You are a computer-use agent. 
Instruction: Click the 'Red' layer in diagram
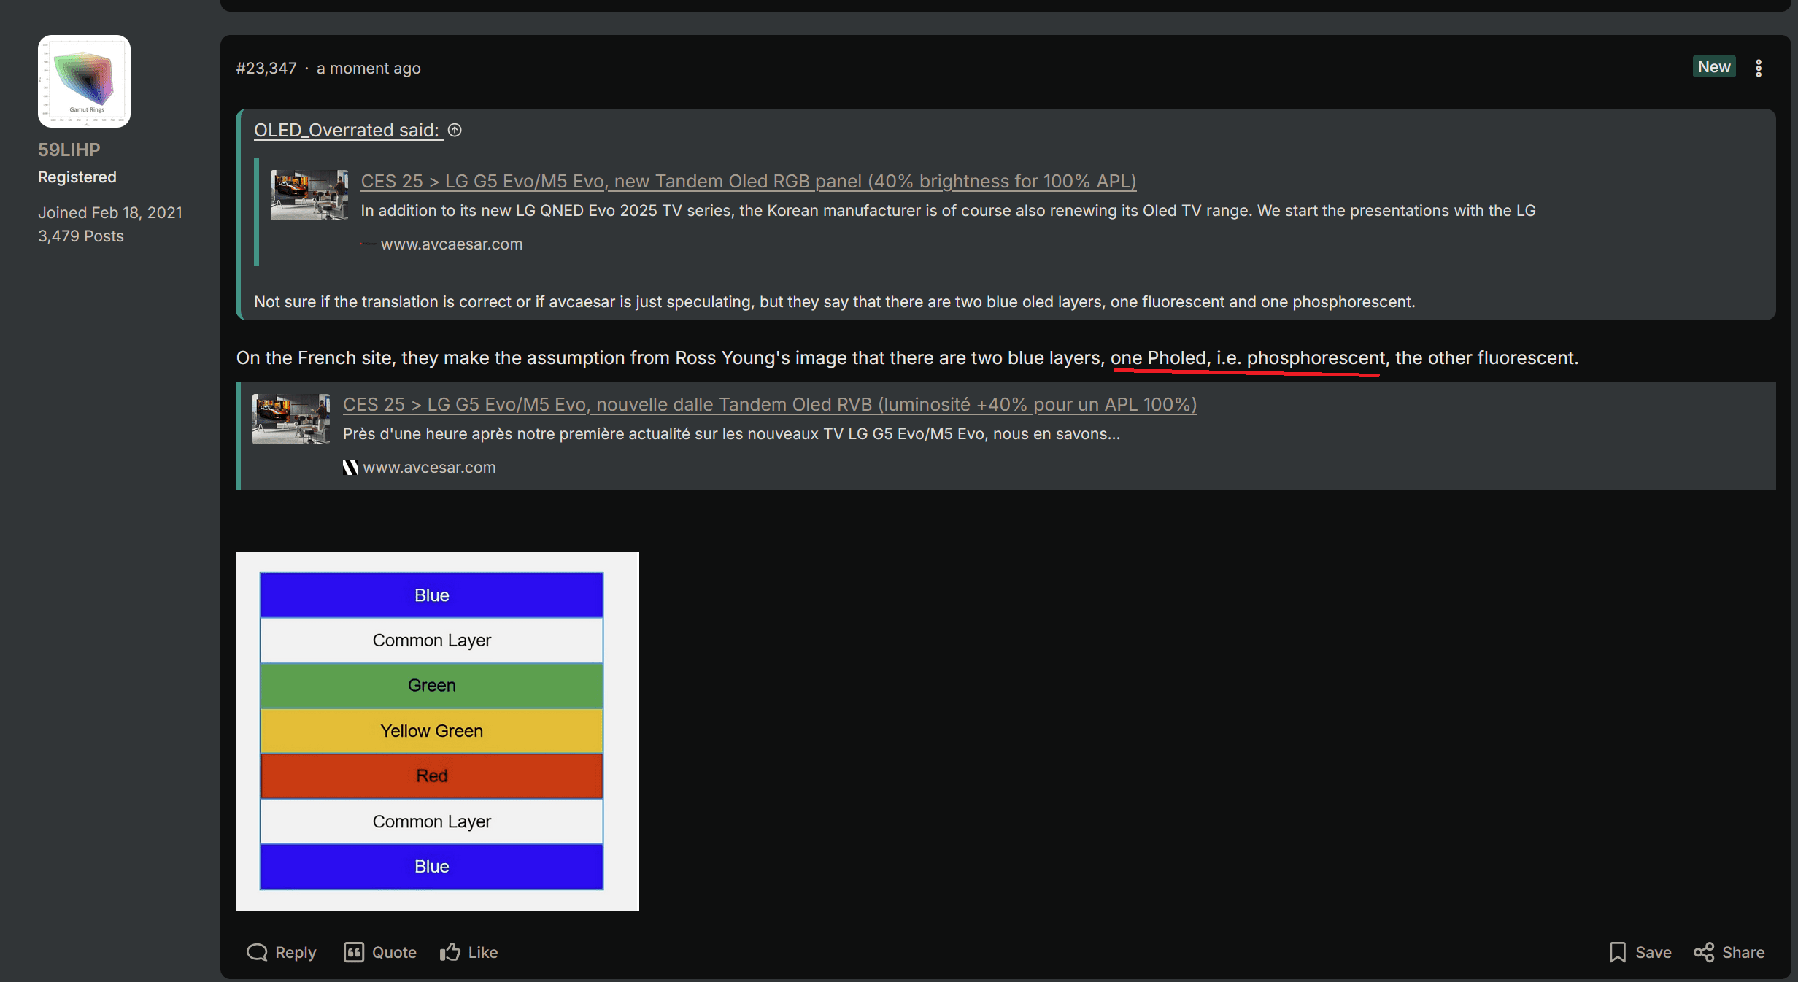(x=432, y=776)
